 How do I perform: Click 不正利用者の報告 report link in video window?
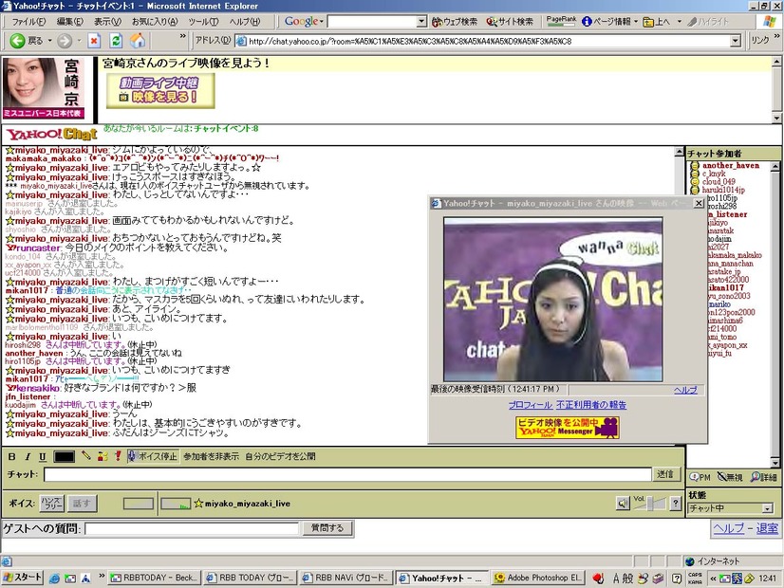tap(591, 405)
